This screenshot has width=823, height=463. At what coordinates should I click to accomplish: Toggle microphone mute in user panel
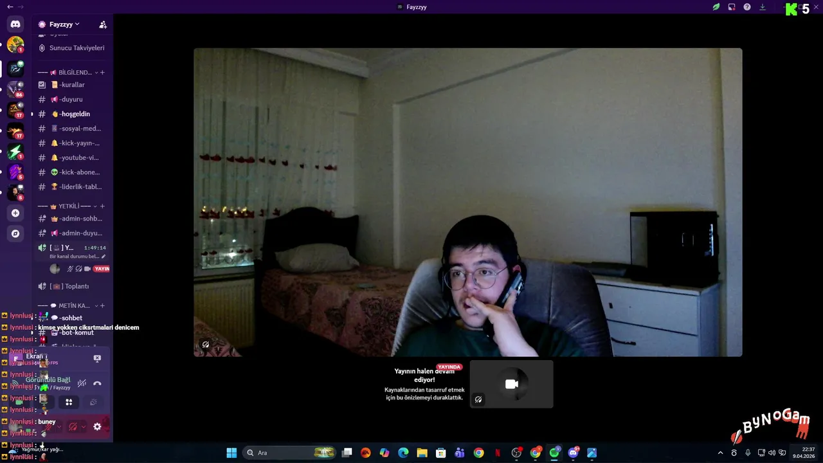(x=48, y=426)
